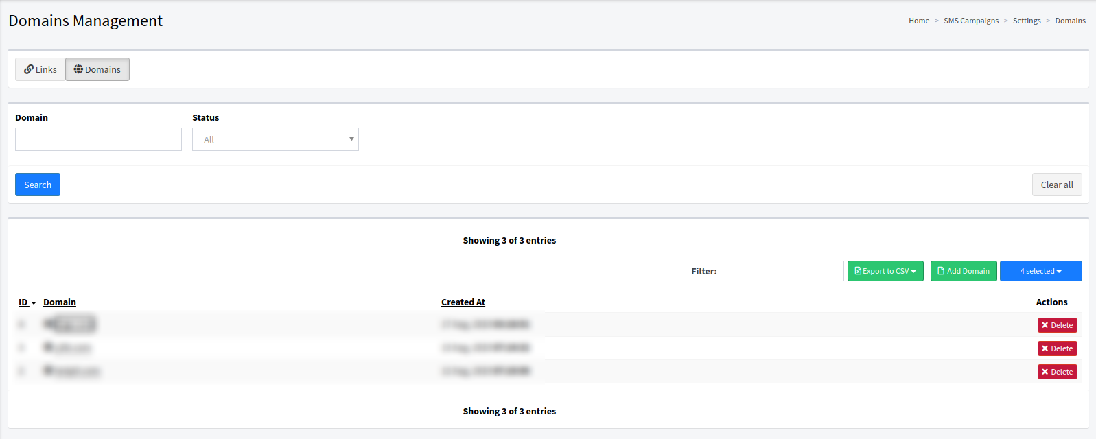This screenshot has width=1096, height=439.
Task: Delete the third domain row
Action: click(1057, 372)
